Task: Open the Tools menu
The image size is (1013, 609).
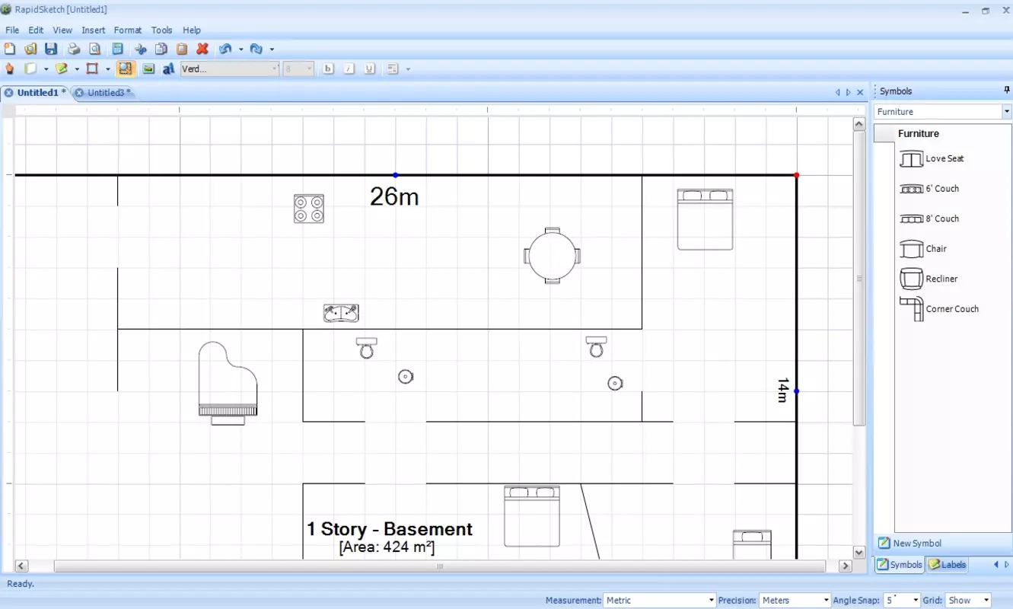Action: point(161,30)
